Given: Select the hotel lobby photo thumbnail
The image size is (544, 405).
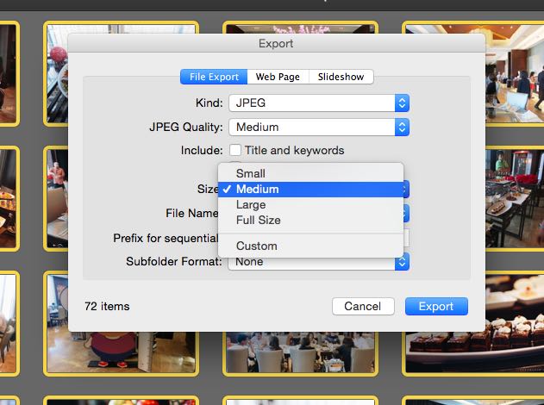Looking at the screenshot, I should coord(515,73).
